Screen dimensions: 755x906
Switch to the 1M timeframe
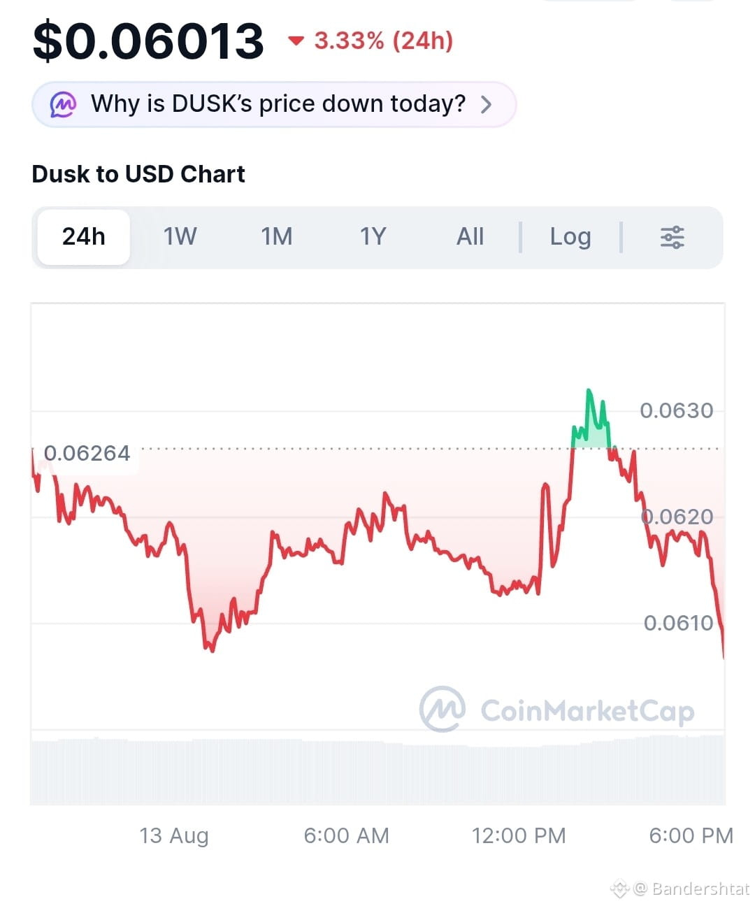[277, 237]
